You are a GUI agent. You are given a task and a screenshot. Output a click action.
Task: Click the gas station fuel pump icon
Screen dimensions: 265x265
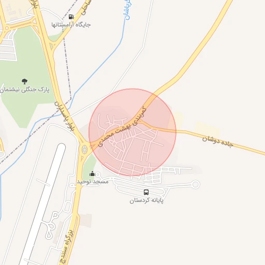pyautogui.click(x=71, y=17)
